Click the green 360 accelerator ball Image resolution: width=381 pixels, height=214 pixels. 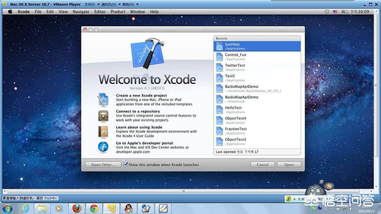(288, 199)
